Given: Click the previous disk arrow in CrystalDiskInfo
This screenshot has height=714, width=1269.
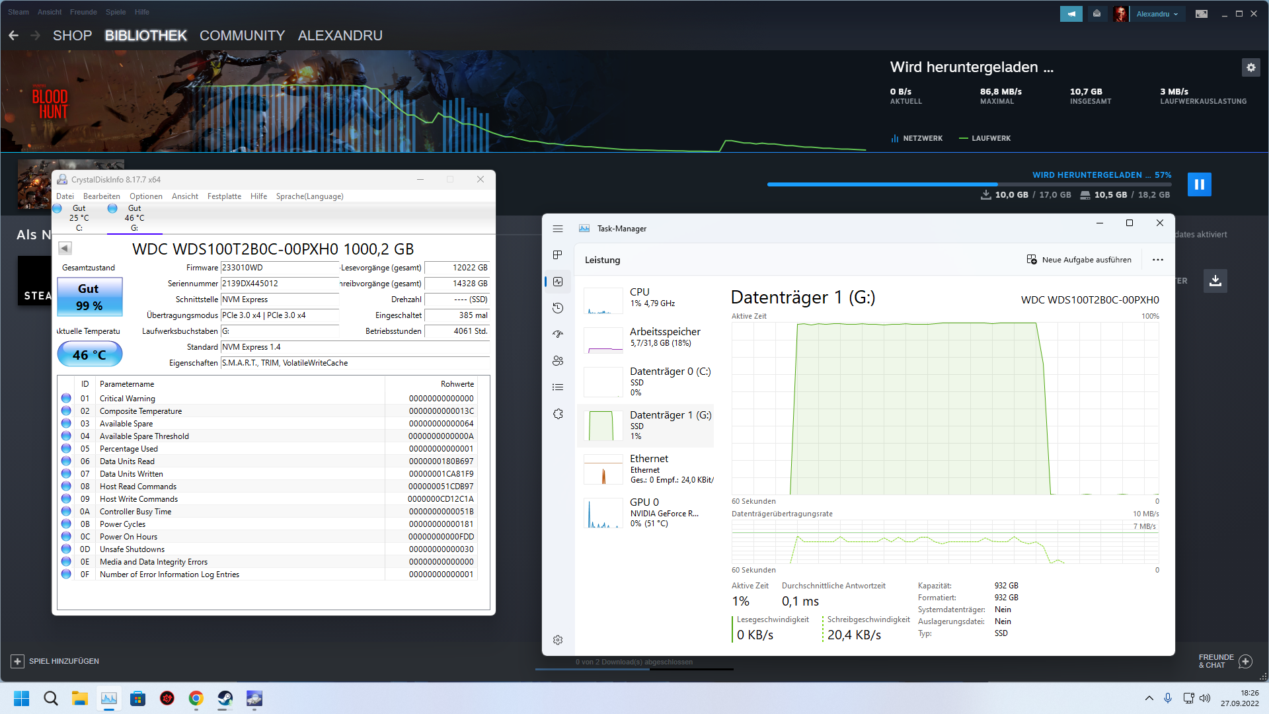Looking at the screenshot, I should [x=65, y=249].
